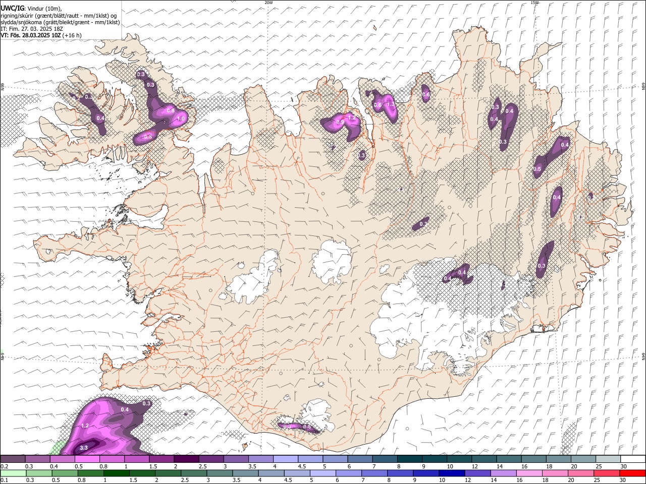The height and width of the screenshot is (484, 646).
Task: Click the '15W' longitude label
Action: click(x=534, y=3)
